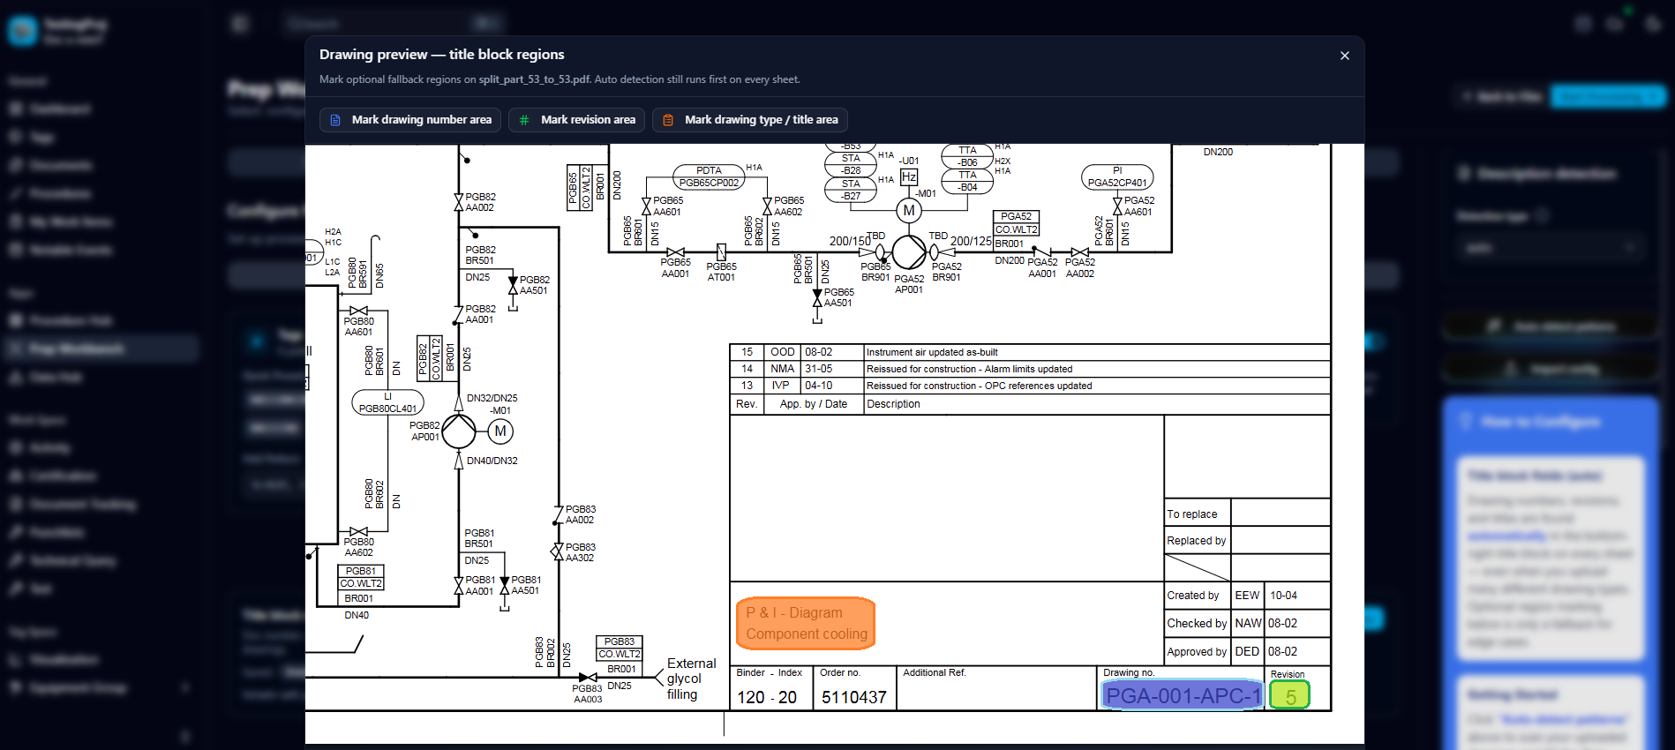The width and height of the screenshot is (1675, 750).
Task: Activate Mark drawing number area
Action: point(410,120)
